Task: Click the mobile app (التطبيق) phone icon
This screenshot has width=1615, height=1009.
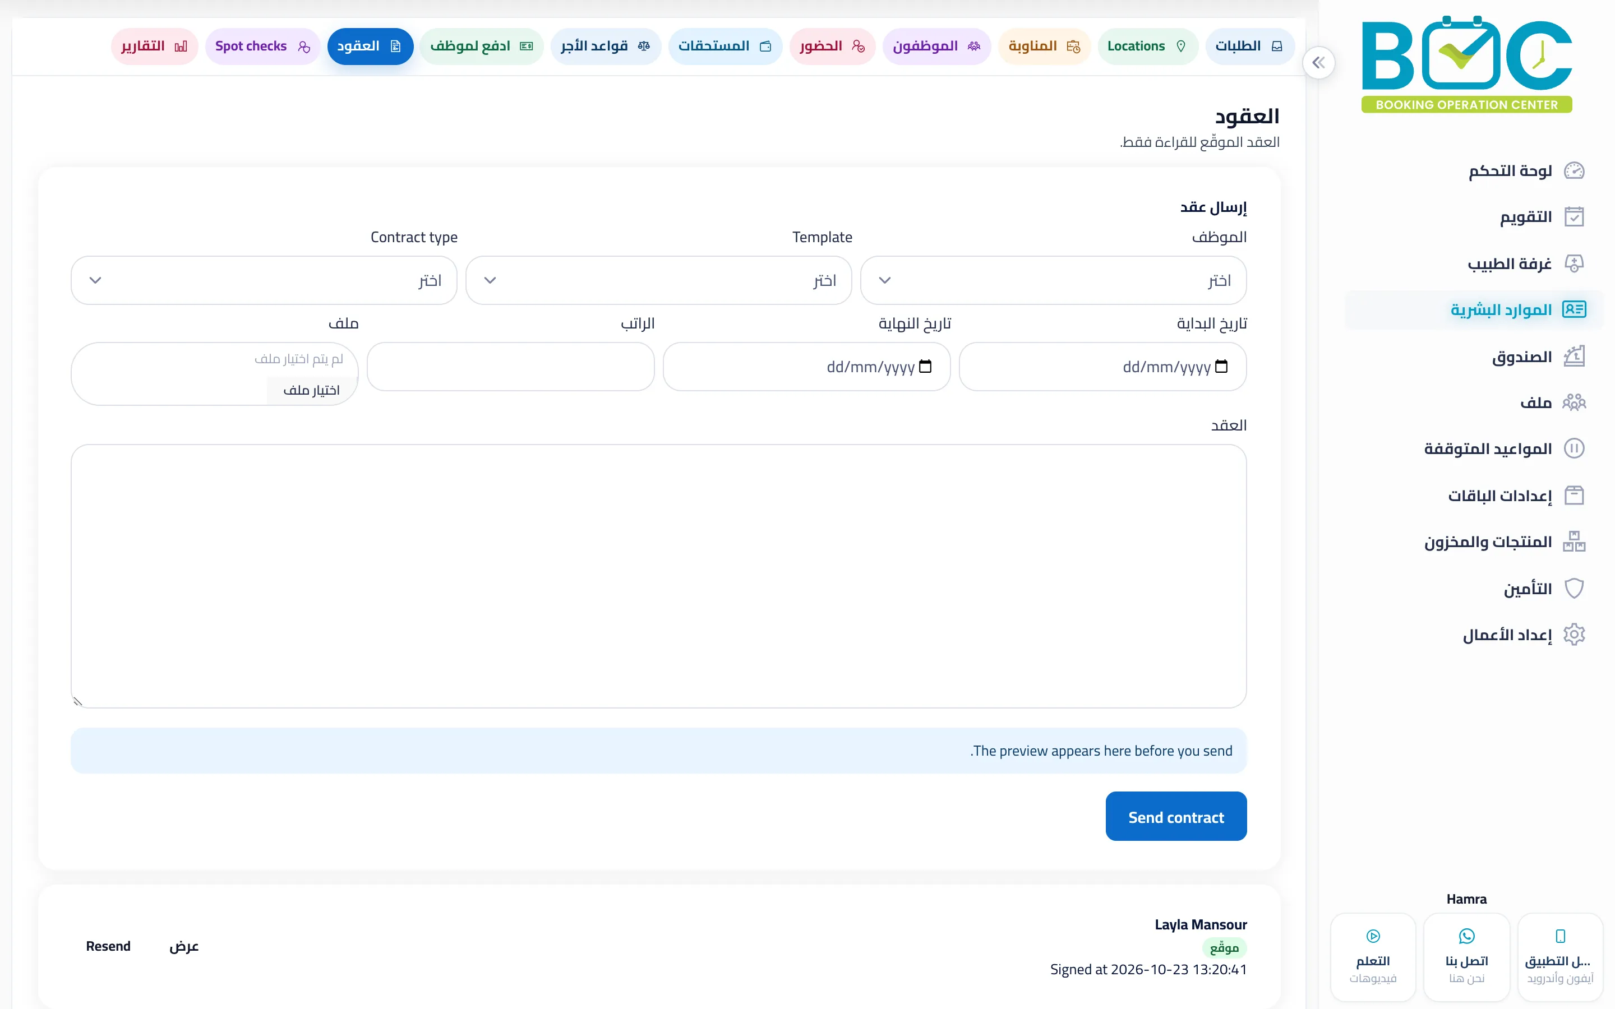Action: [x=1559, y=936]
